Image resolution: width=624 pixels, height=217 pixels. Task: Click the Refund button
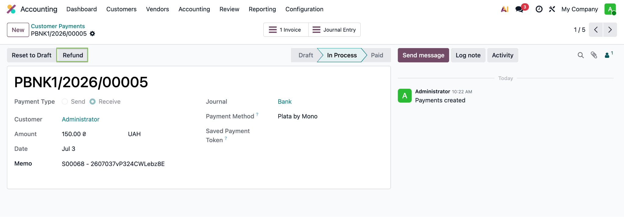73,55
